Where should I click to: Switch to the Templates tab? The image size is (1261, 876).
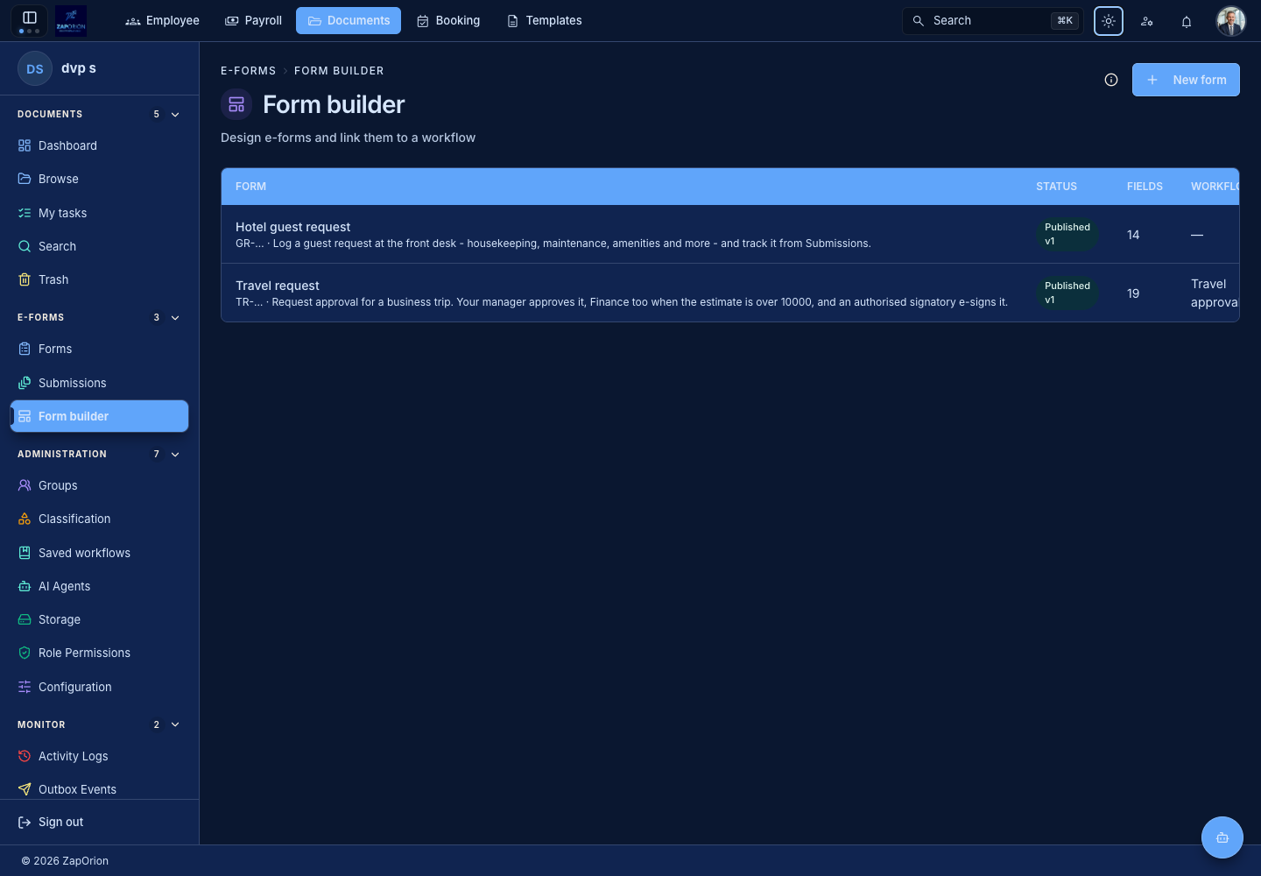[x=545, y=21]
